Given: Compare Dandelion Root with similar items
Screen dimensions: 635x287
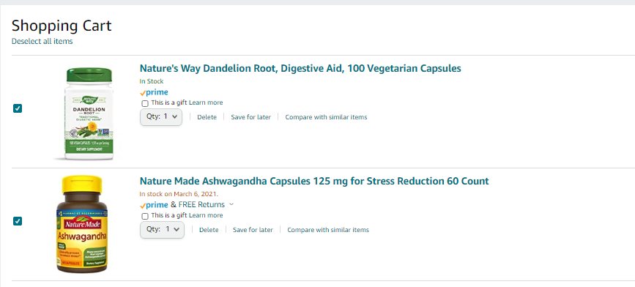Looking at the screenshot, I should [x=326, y=117].
